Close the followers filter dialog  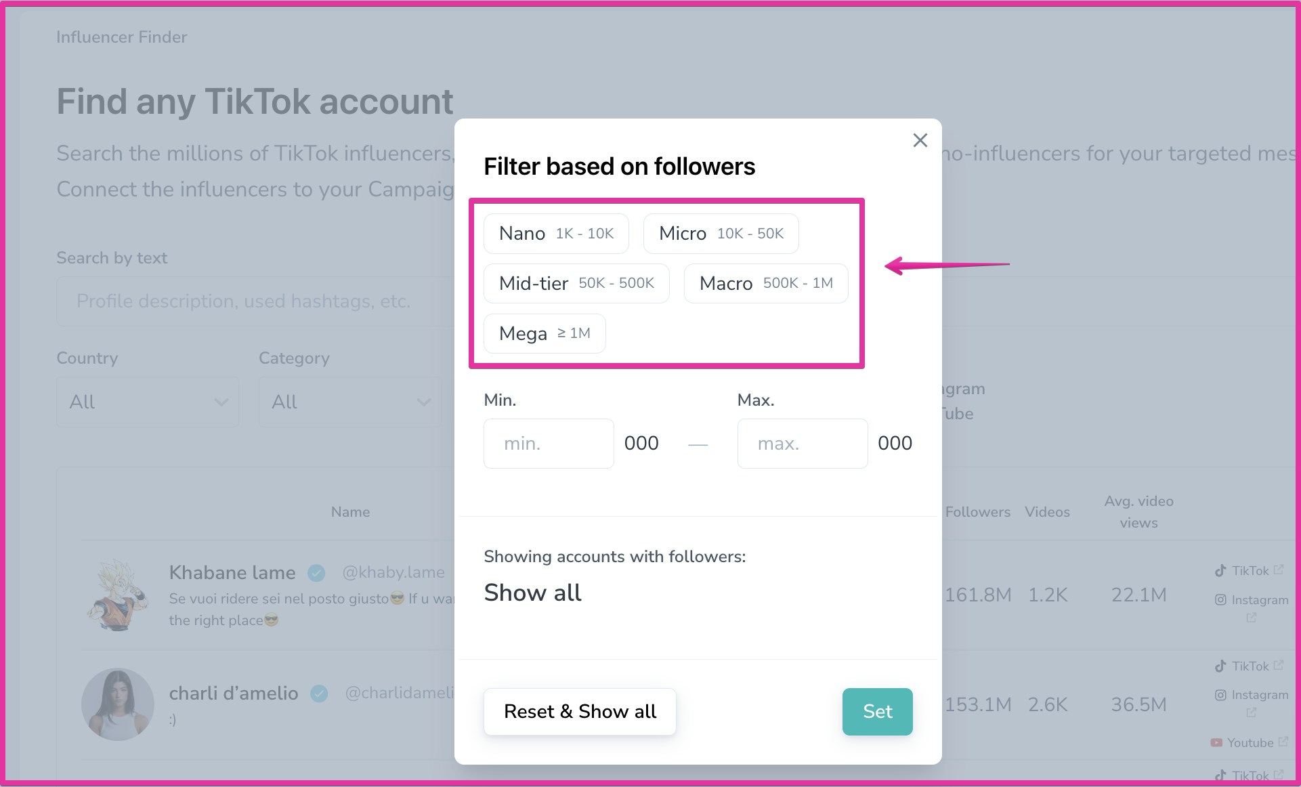tap(920, 140)
